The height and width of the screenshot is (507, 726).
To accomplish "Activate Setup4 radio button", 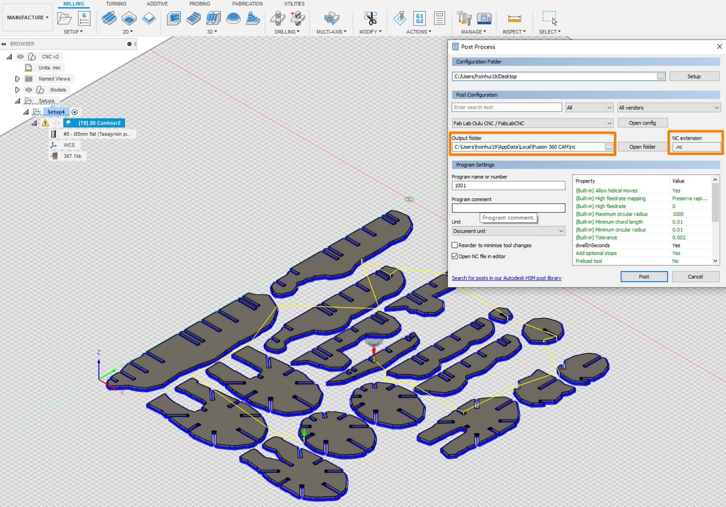I will 75,112.
